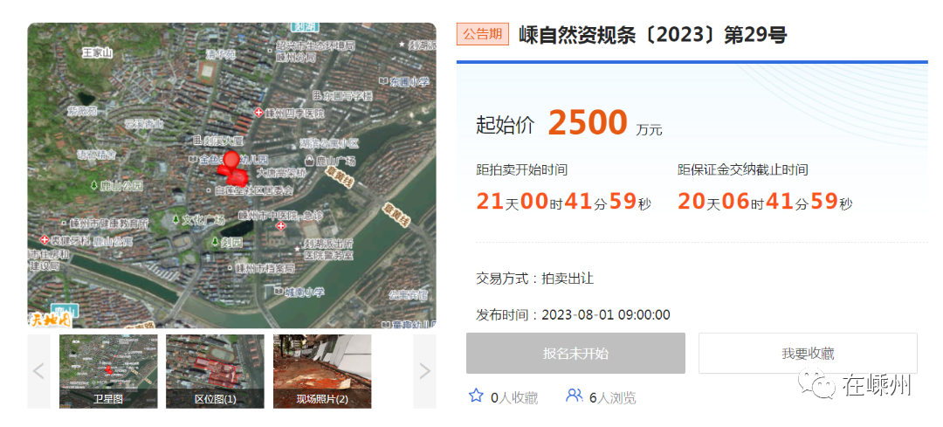The image size is (943, 427).
Task: Click the star icon beside 0人收藏
Action: [x=476, y=396]
